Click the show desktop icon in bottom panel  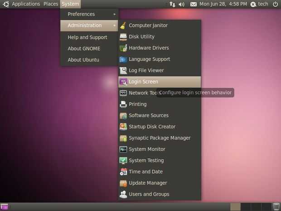tap(4, 207)
